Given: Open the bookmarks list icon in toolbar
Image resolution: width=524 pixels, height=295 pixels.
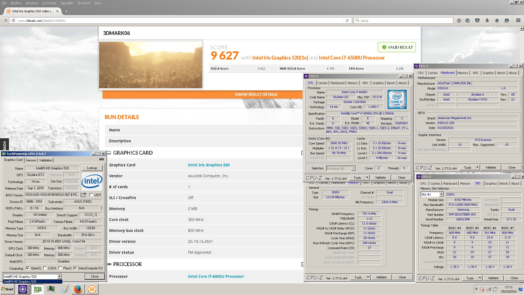Looking at the screenshot, I should coord(468,20).
